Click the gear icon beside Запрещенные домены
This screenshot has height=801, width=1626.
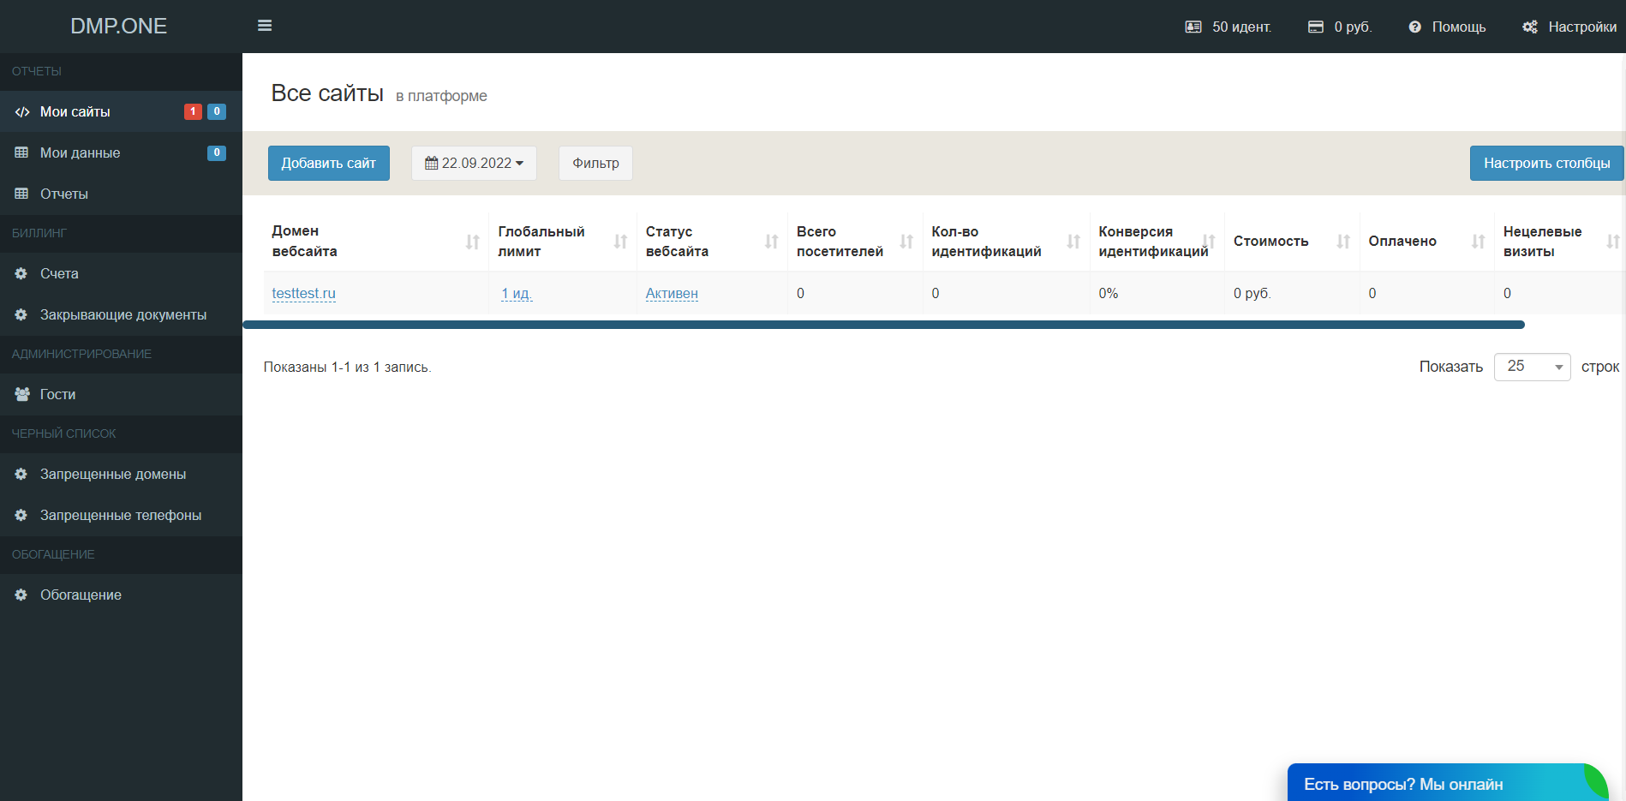pyautogui.click(x=21, y=474)
